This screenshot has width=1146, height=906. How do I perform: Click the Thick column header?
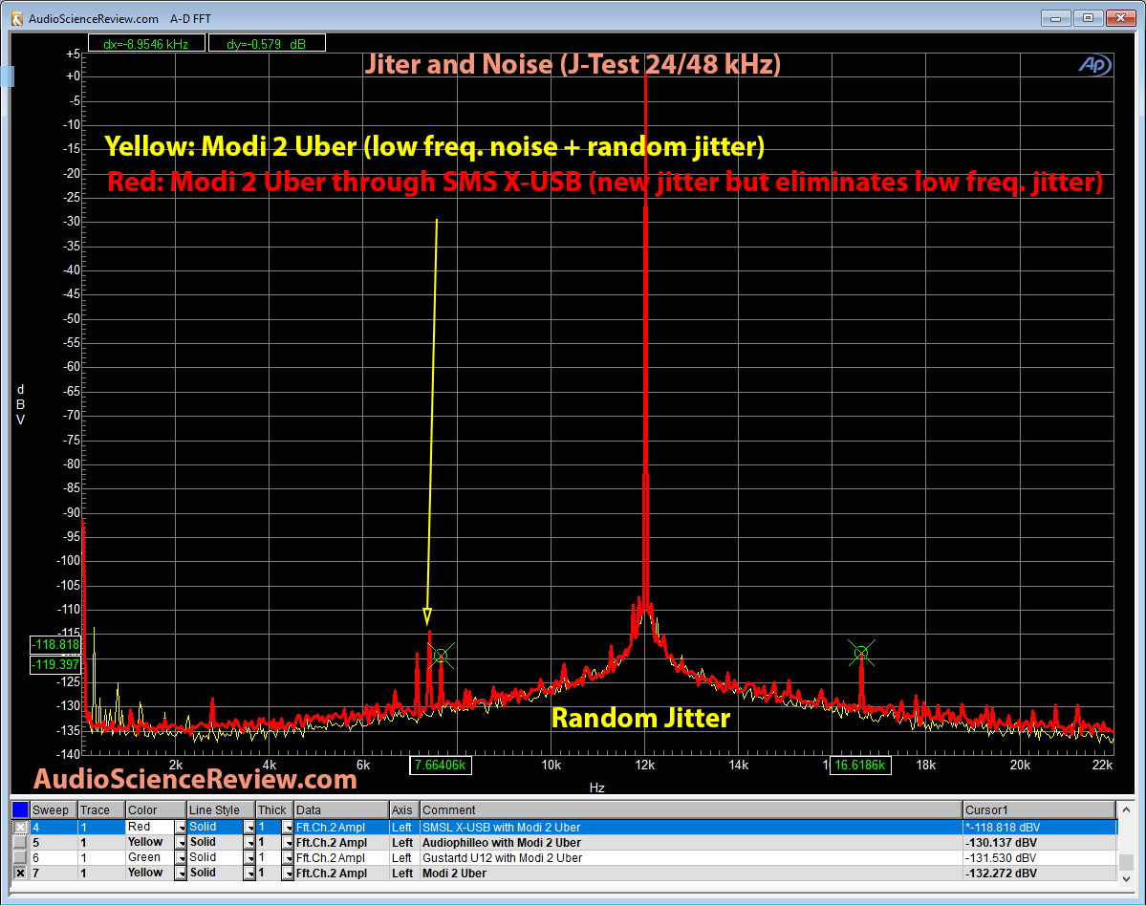274,809
